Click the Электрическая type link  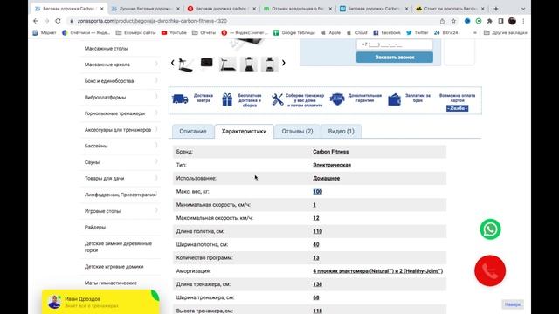click(x=332, y=165)
